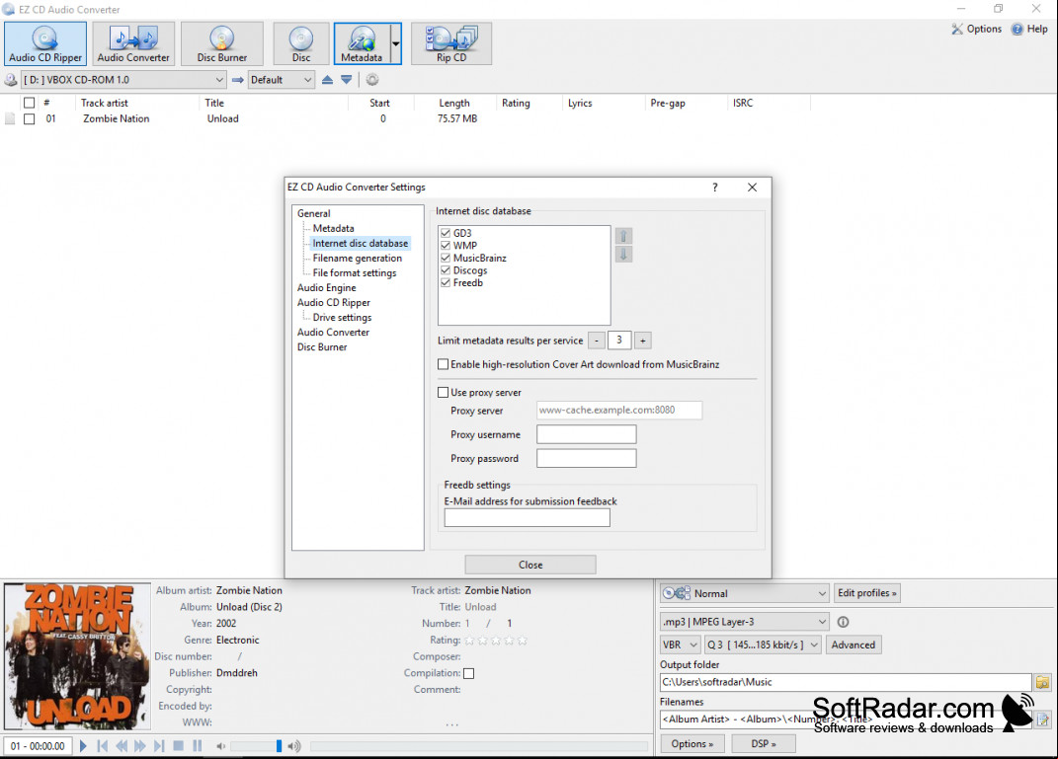Move database up with arrow button
Viewport: 1058px width, 759px height.
point(623,236)
